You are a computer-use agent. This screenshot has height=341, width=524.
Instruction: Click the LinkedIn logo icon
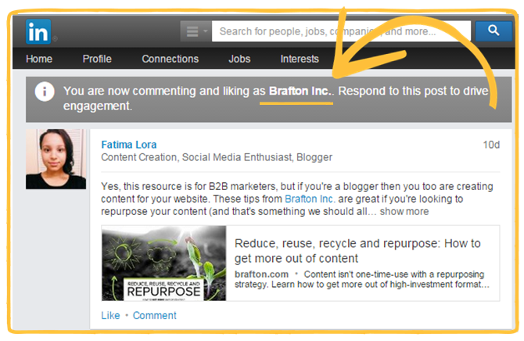(x=38, y=32)
